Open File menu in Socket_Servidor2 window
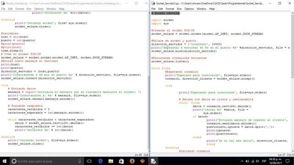The width and height of the screenshot is (294, 165). click(x=153, y=9)
